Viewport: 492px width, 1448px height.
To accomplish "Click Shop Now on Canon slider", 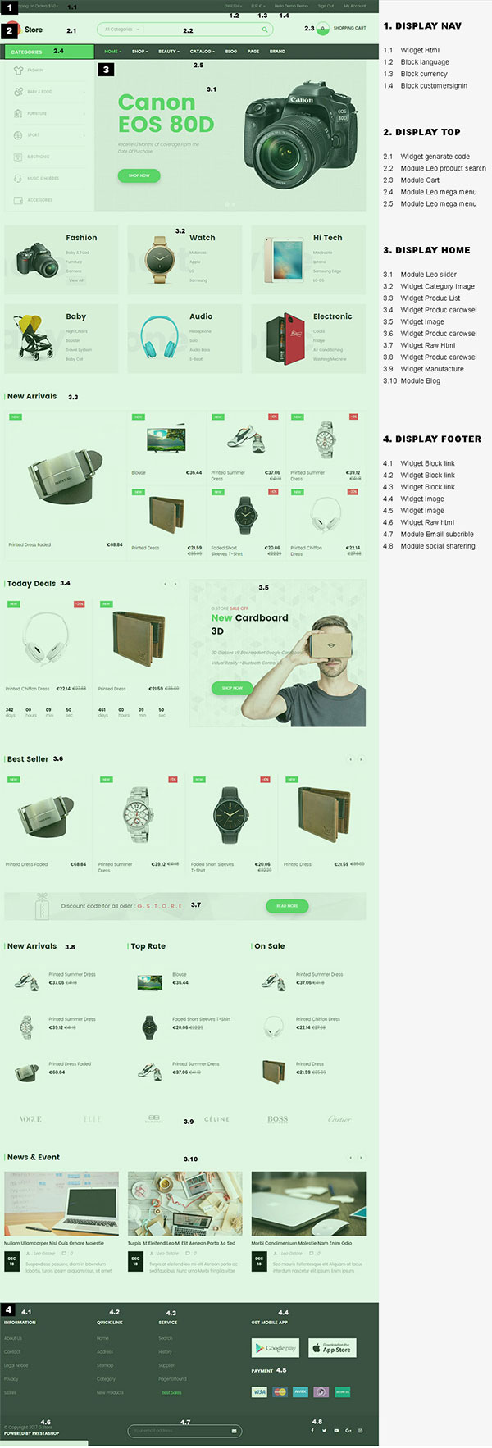I will (139, 175).
